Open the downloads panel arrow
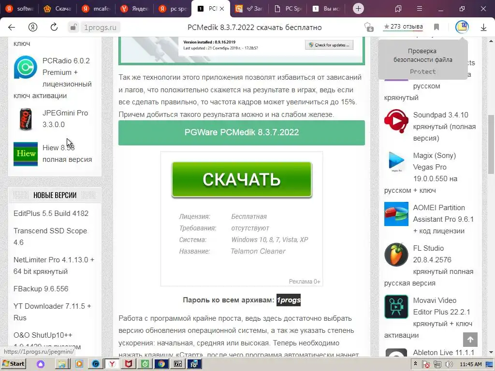495x371 pixels. pyautogui.click(x=483, y=28)
